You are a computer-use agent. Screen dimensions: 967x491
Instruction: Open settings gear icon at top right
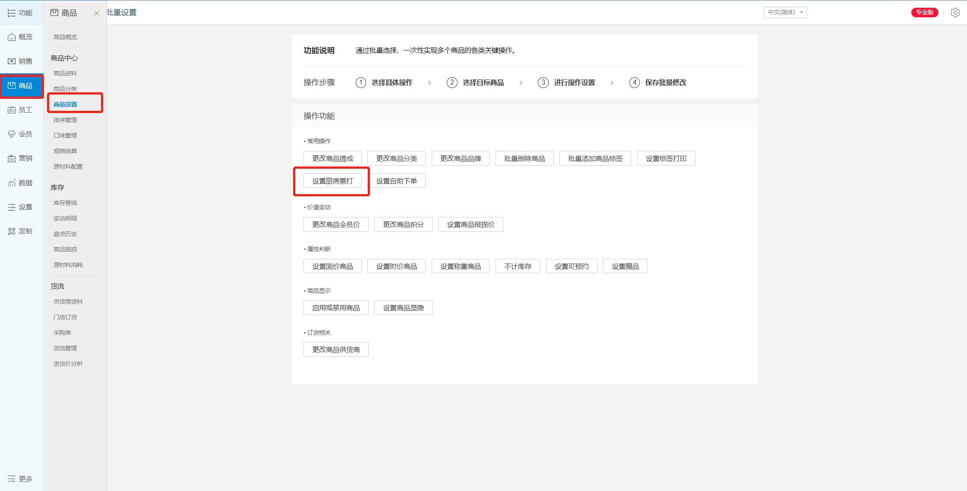click(955, 13)
